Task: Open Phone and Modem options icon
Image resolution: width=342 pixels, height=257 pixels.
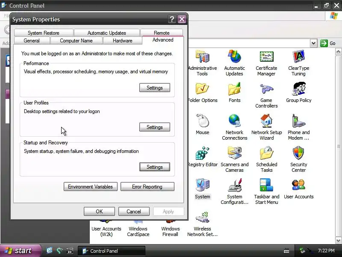Action: pos(298,121)
